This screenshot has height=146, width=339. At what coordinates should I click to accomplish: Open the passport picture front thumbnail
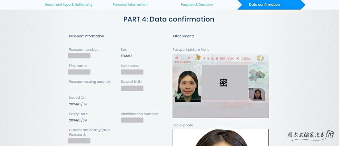(x=220, y=86)
